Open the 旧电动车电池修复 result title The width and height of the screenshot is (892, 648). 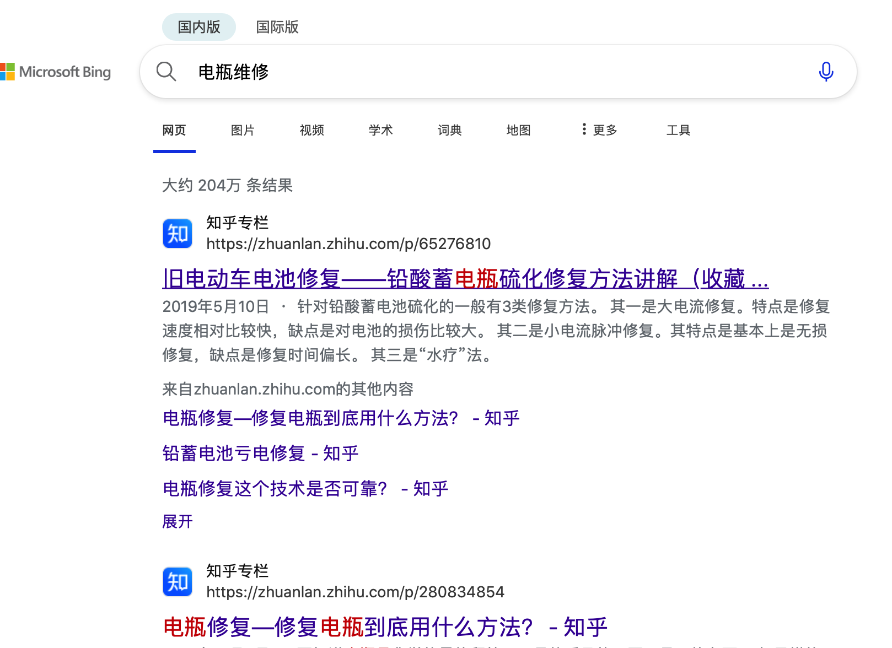tap(465, 279)
